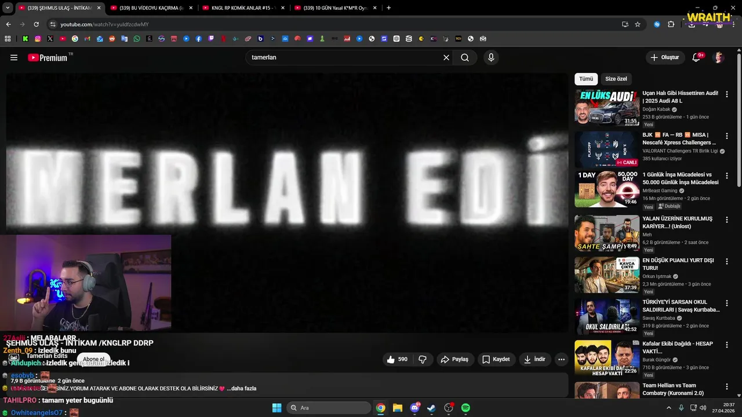The image size is (742, 417).
Task: Open options for Kafalar Ekibi video
Action: (x=727, y=345)
